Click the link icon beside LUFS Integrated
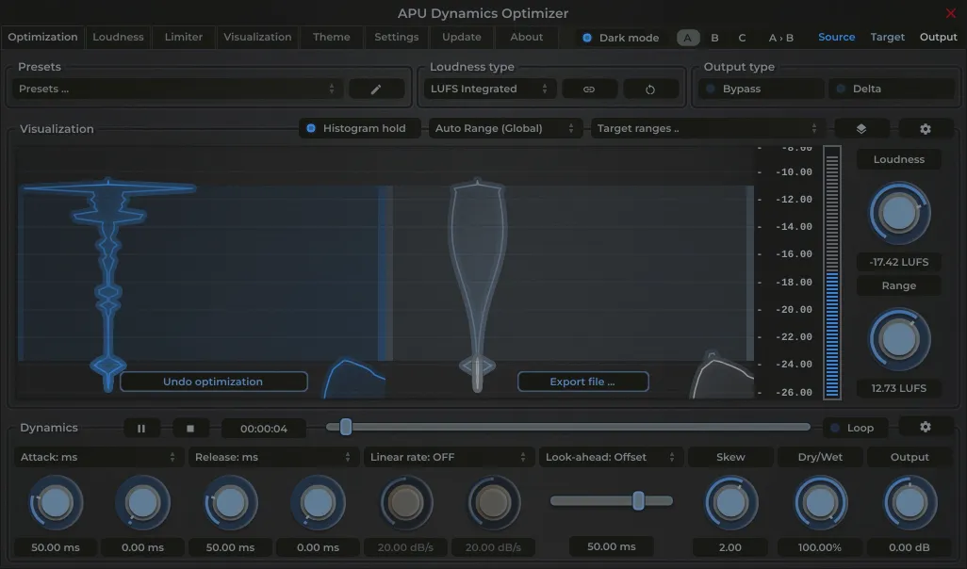967x569 pixels. 589,89
